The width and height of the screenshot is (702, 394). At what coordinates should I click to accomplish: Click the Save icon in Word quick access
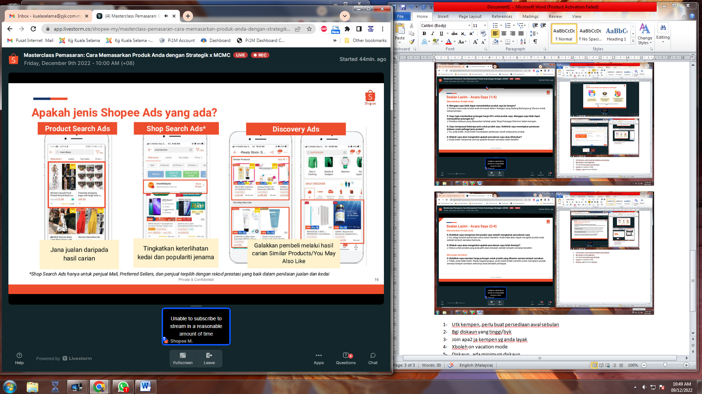[403, 7]
